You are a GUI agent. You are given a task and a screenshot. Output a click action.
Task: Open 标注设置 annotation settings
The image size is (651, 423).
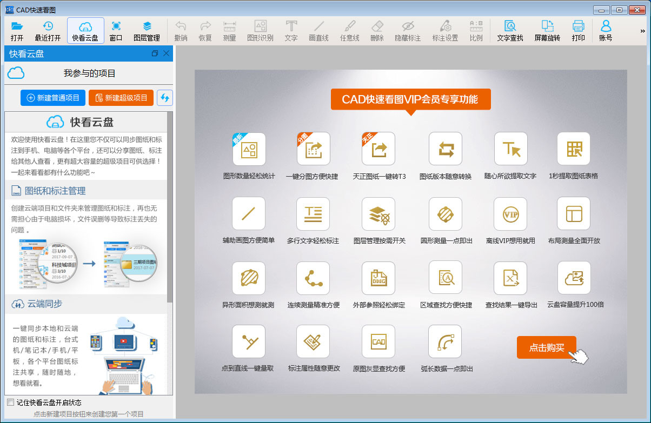tap(446, 31)
